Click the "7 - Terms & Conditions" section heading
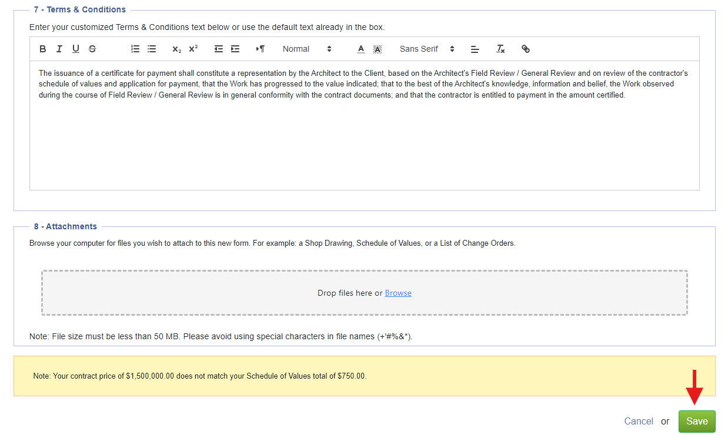The height and width of the screenshot is (438, 728). point(80,9)
